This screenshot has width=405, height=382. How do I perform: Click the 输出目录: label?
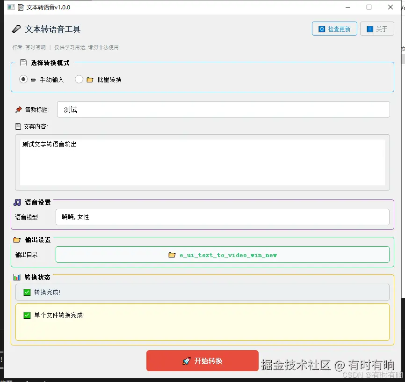(x=28, y=255)
